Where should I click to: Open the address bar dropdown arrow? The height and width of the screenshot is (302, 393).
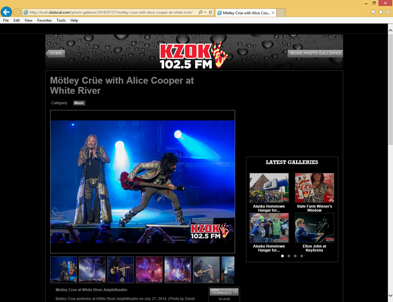(205, 12)
